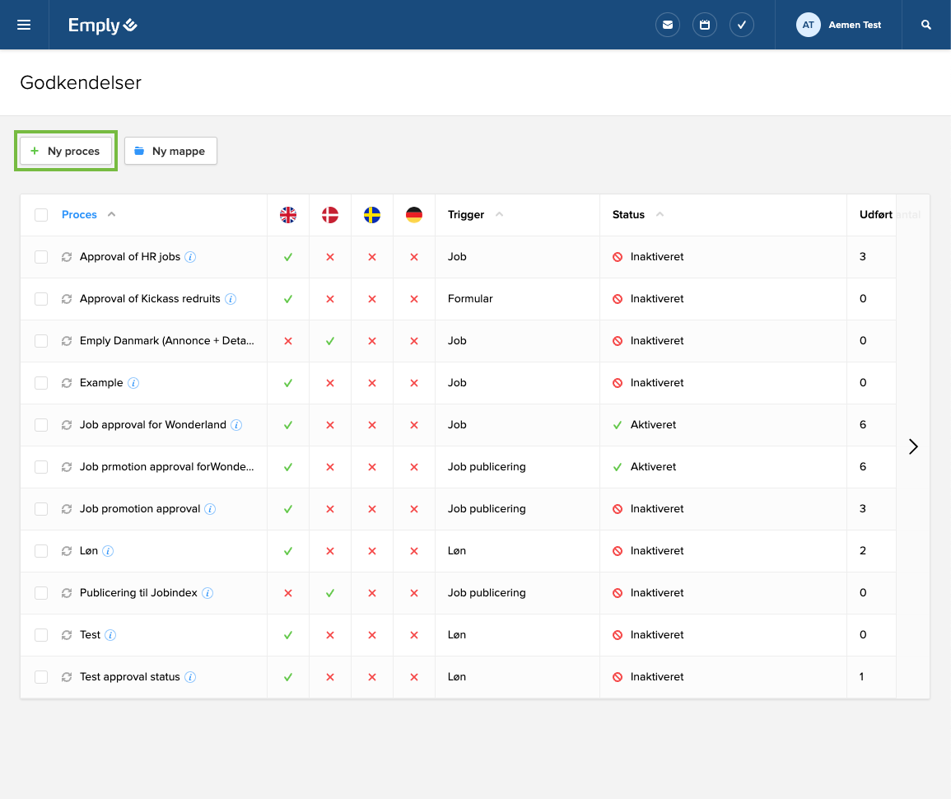Click the Emply logo home link
951x799 pixels.
pos(102,26)
